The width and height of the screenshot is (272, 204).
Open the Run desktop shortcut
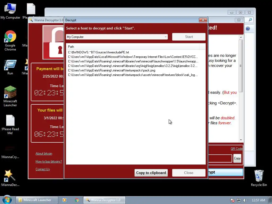point(10,67)
